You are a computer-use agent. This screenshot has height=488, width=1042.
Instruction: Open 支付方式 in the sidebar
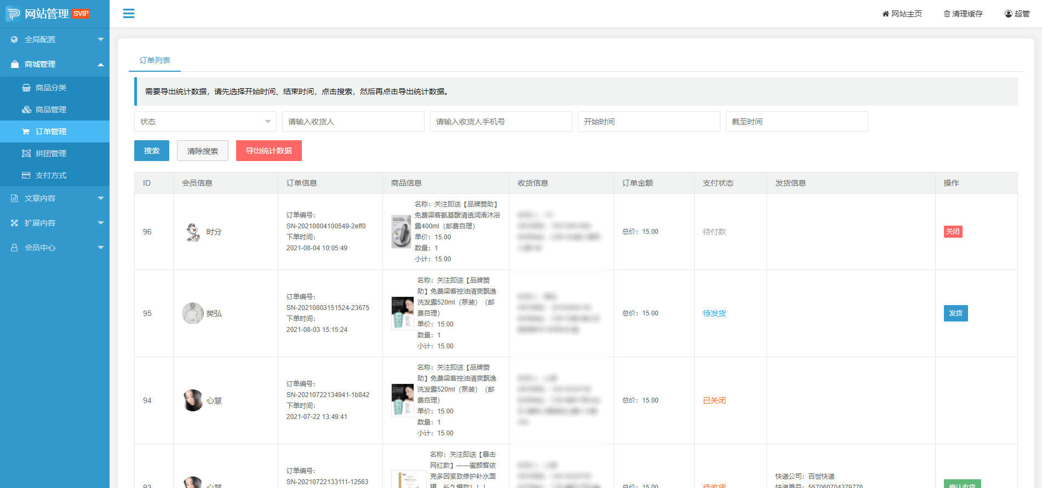click(x=50, y=175)
